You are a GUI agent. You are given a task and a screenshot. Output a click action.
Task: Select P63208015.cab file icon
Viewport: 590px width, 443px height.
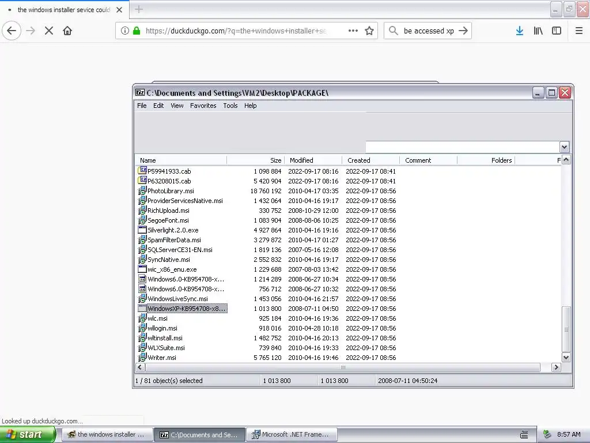[142, 181]
